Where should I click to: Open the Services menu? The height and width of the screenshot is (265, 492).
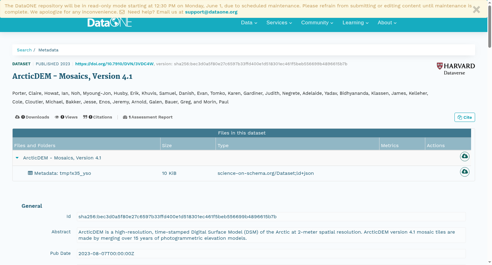[279, 23]
